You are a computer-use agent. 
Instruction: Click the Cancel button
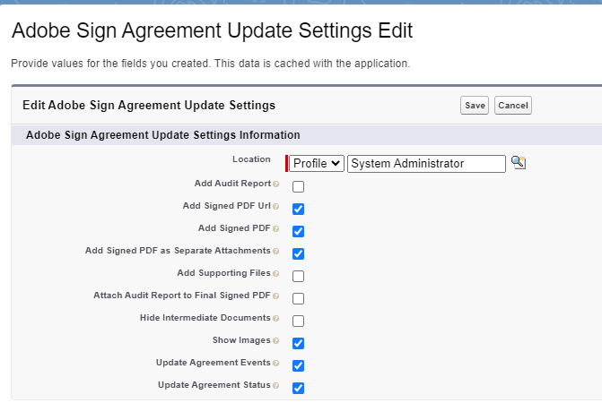click(x=512, y=106)
